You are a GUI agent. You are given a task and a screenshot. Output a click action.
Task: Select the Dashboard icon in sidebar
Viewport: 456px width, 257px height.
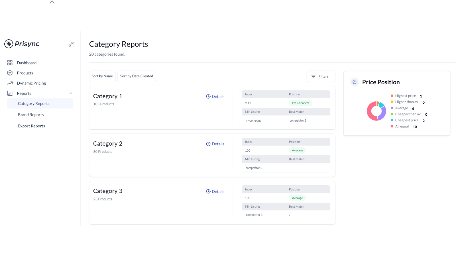[10, 63]
